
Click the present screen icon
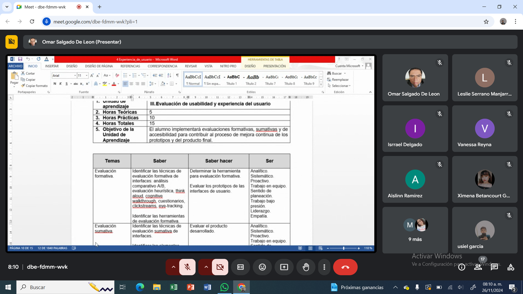point(284,267)
